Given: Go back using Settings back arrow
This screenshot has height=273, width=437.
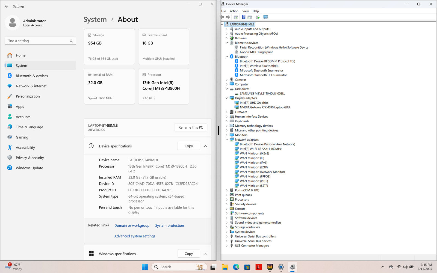Looking at the screenshot, I should click(x=7, y=6).
